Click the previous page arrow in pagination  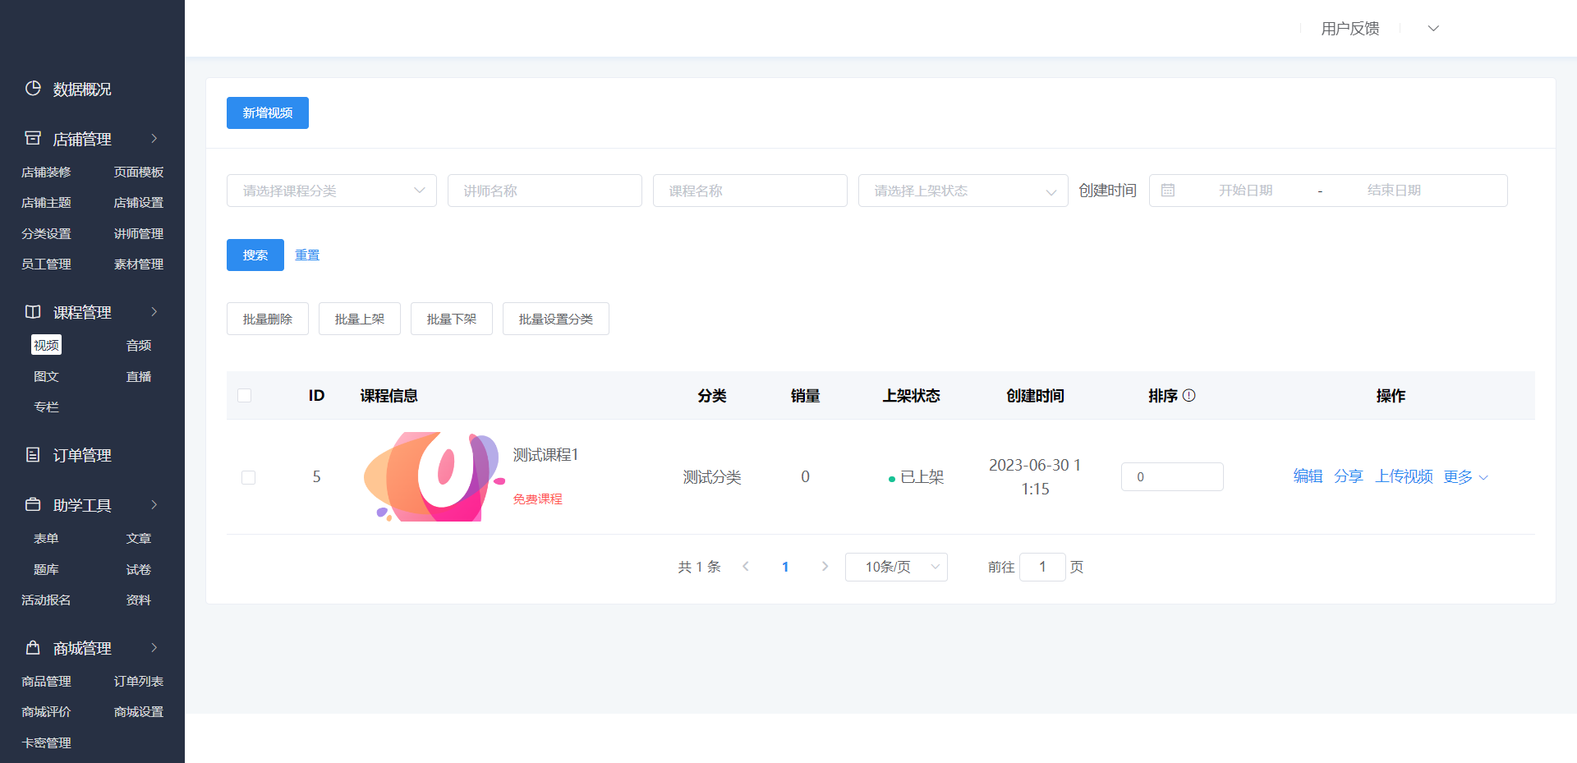pyautogui.click(x=746, y=566)
